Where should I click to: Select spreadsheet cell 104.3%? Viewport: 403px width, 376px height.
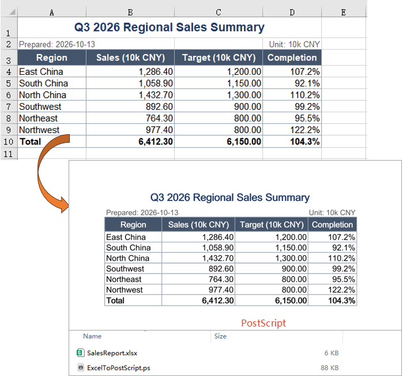coord(292,142)
